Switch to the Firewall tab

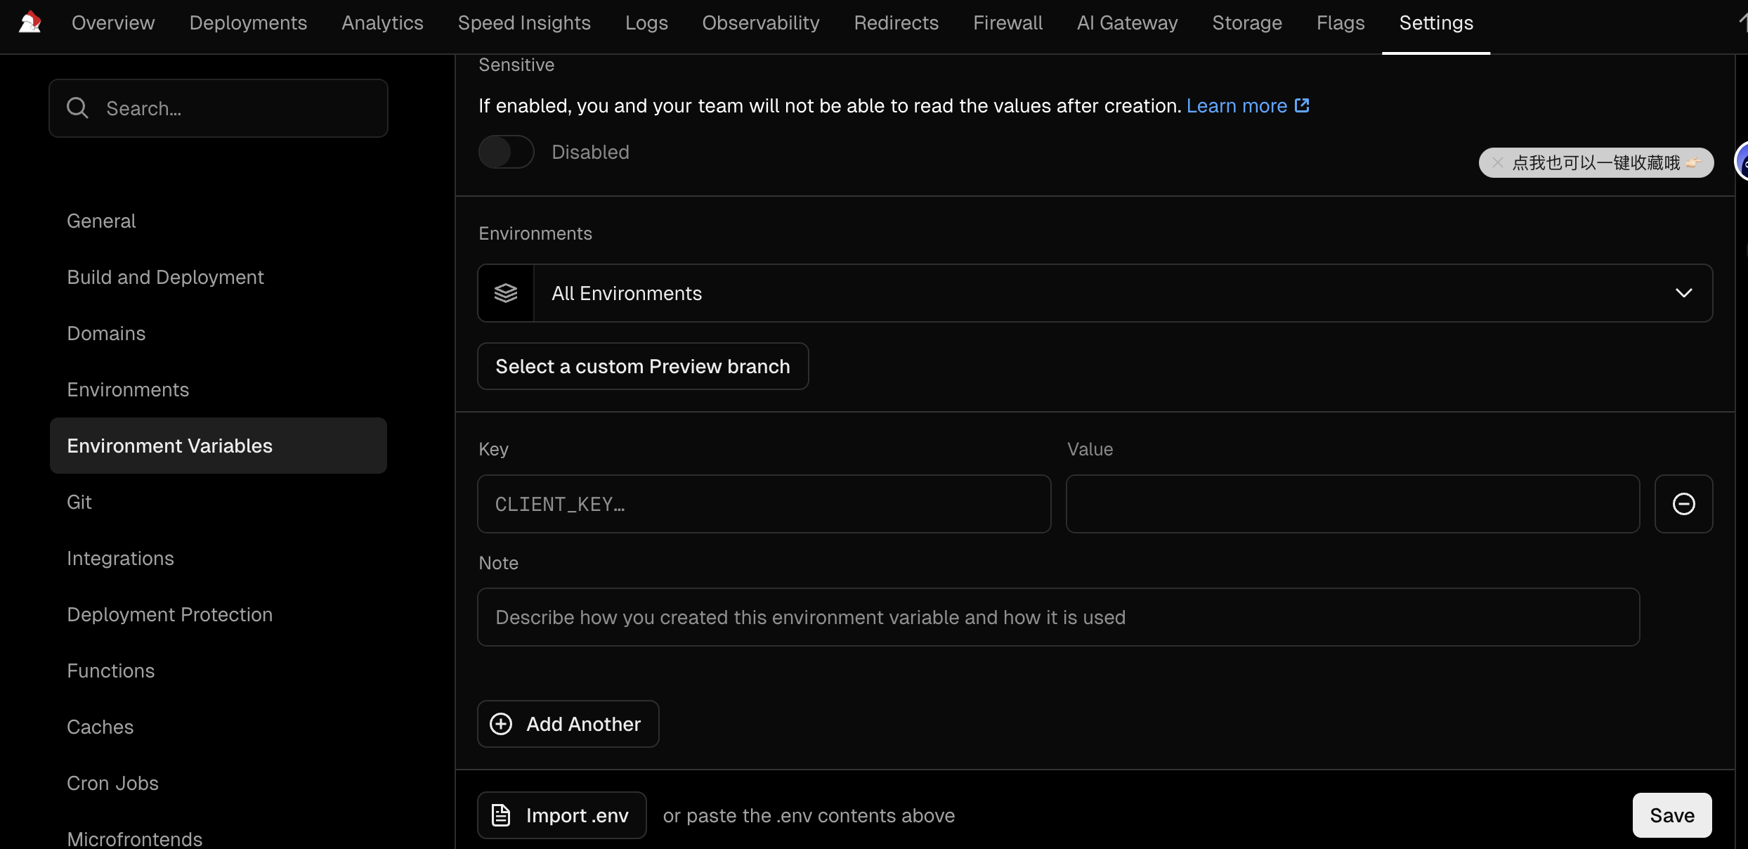[x=1007, y=22]
